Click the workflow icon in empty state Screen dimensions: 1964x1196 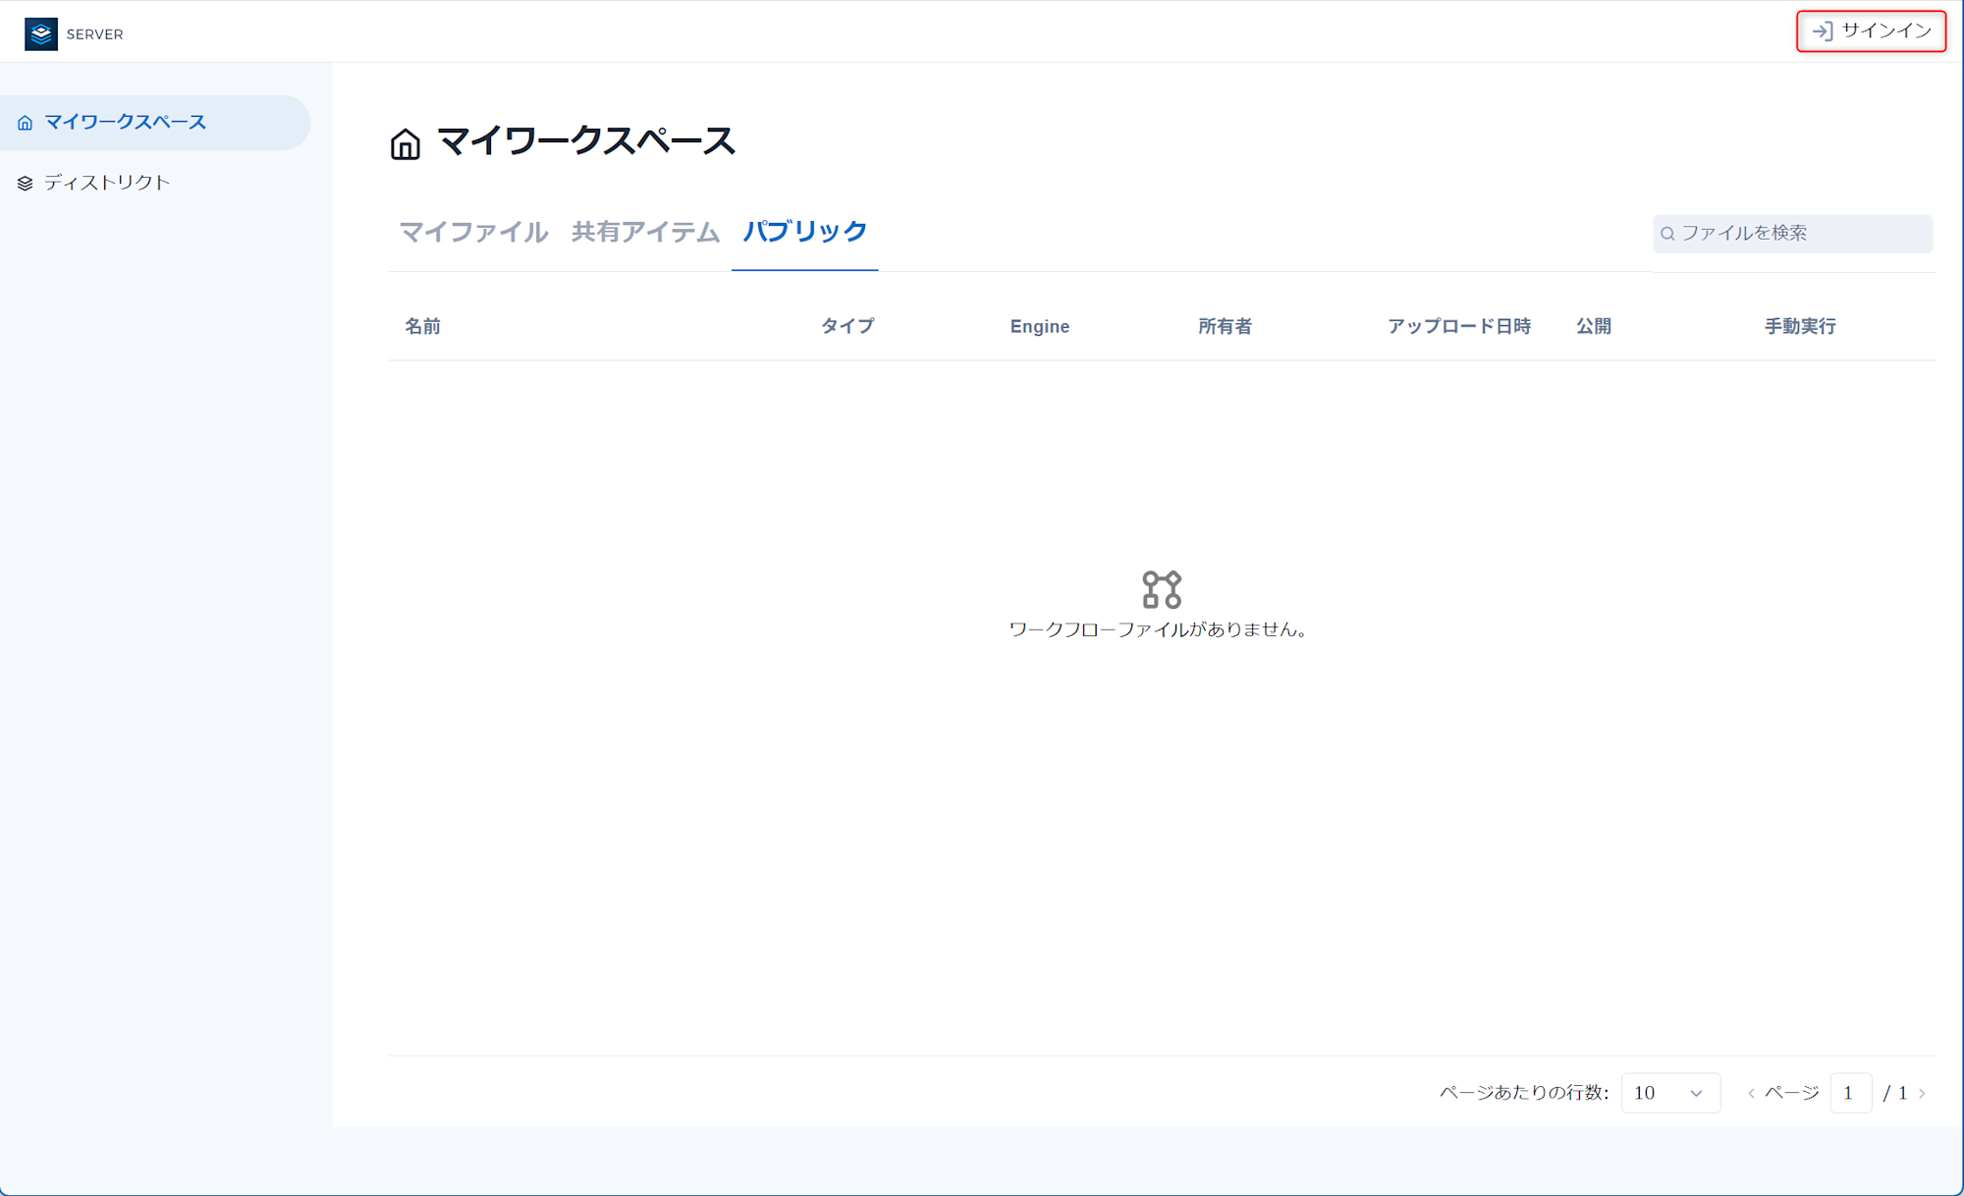[x=1162, y=589]
